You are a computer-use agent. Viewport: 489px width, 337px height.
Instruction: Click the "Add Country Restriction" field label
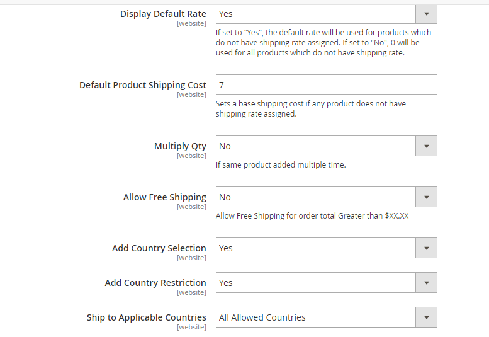point(155,283)
